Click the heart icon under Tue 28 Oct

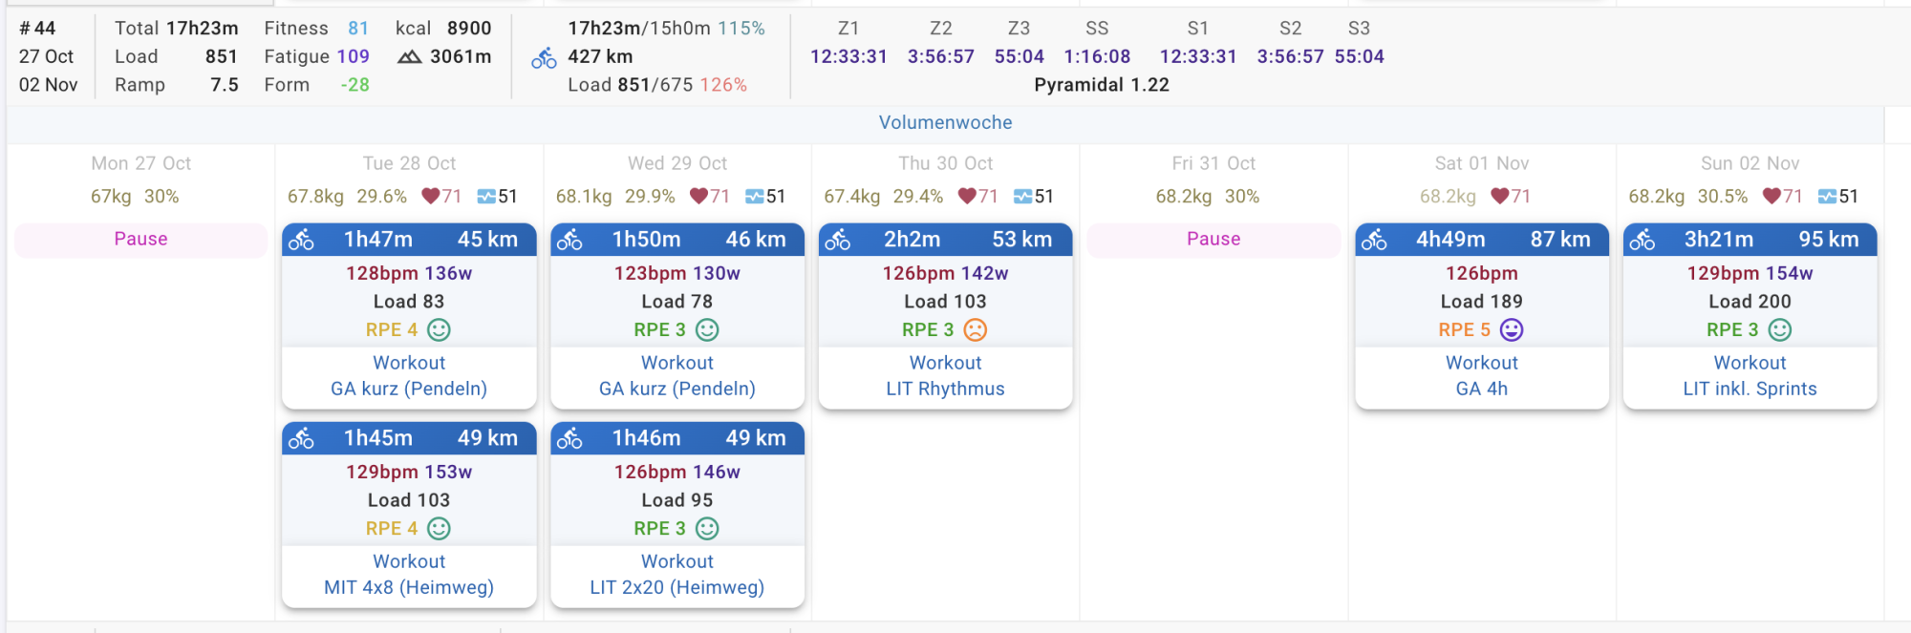pos(431,197)
